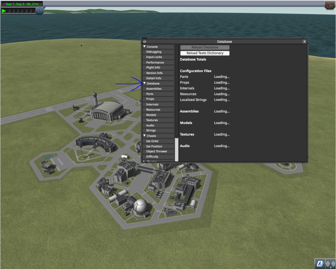Click the Database Totals heading
The image size is (336, 269).
coord(193,59)
